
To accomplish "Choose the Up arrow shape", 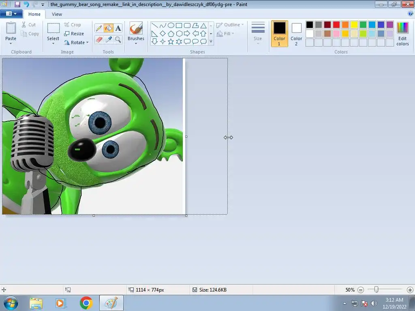I will coord(203,34).
